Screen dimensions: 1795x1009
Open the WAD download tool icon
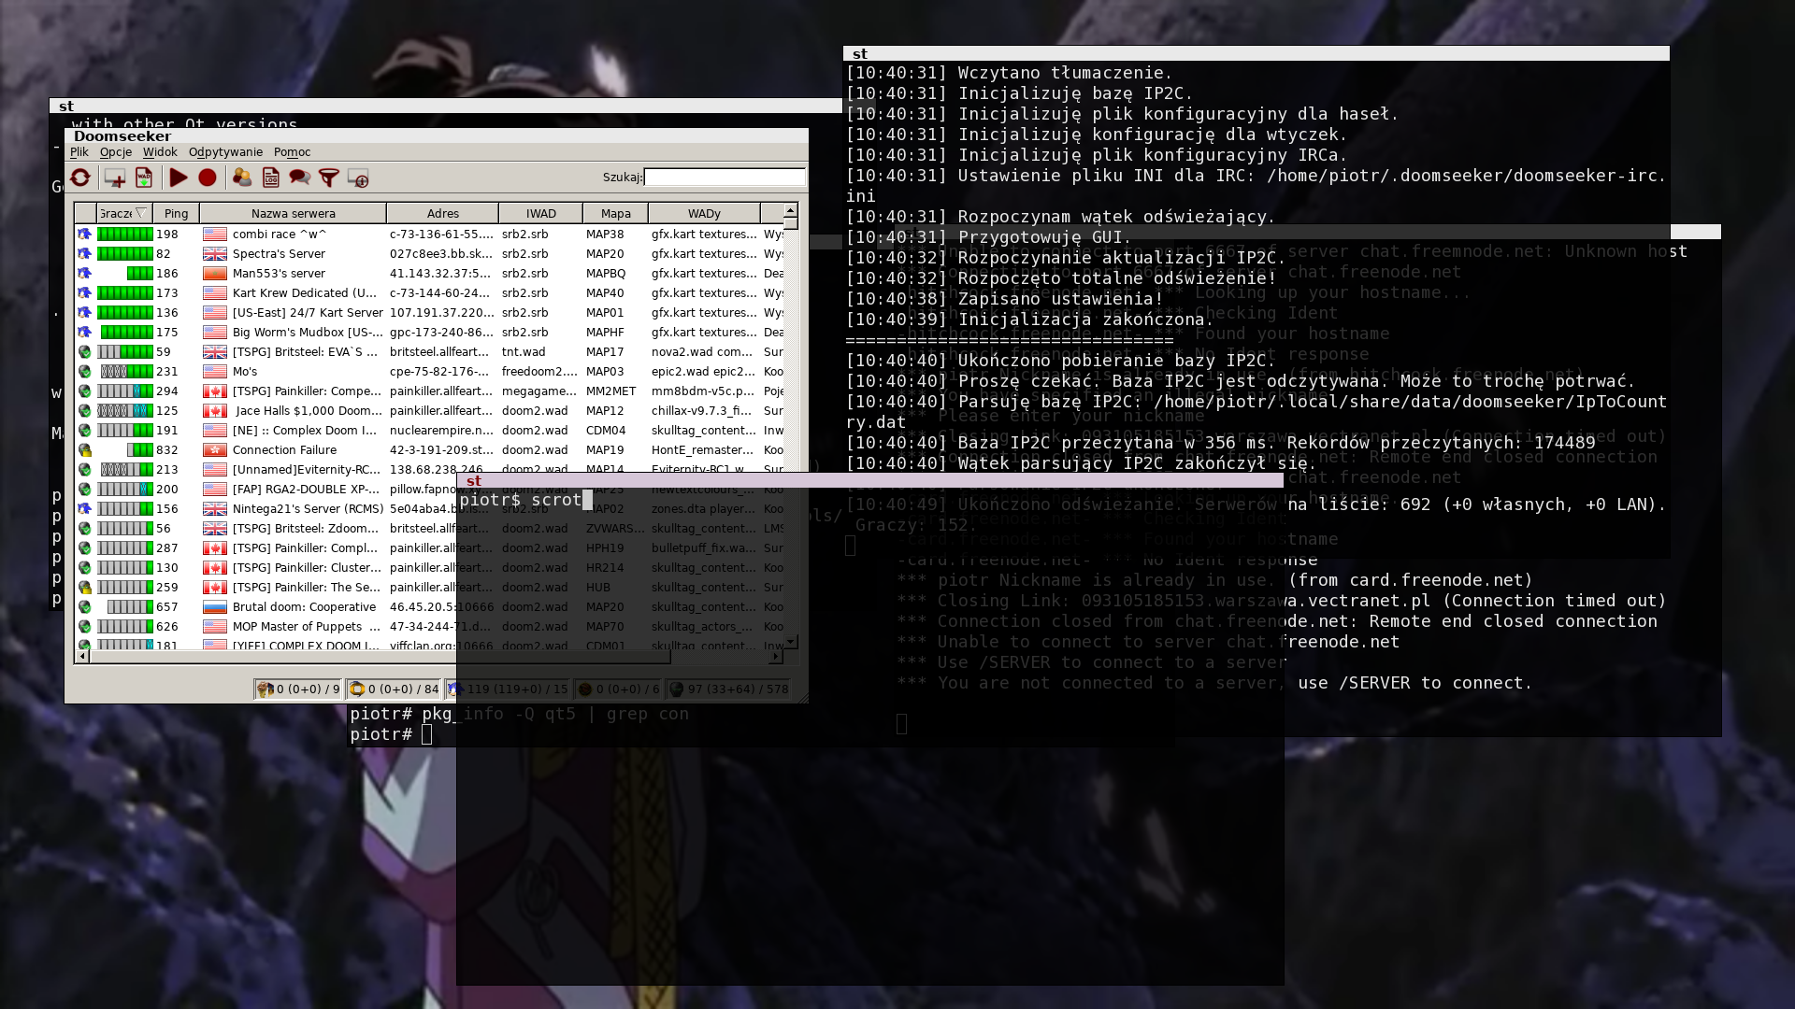[x=144, y=178]
